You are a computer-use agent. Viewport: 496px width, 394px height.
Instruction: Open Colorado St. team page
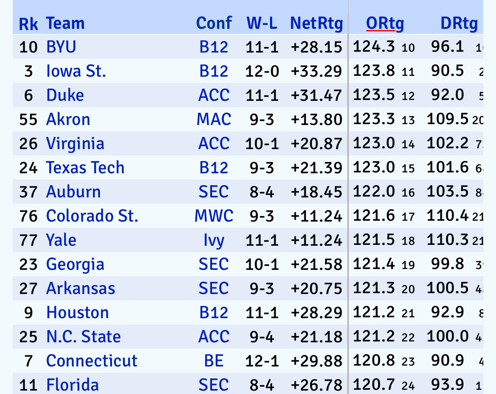[92, 216]
